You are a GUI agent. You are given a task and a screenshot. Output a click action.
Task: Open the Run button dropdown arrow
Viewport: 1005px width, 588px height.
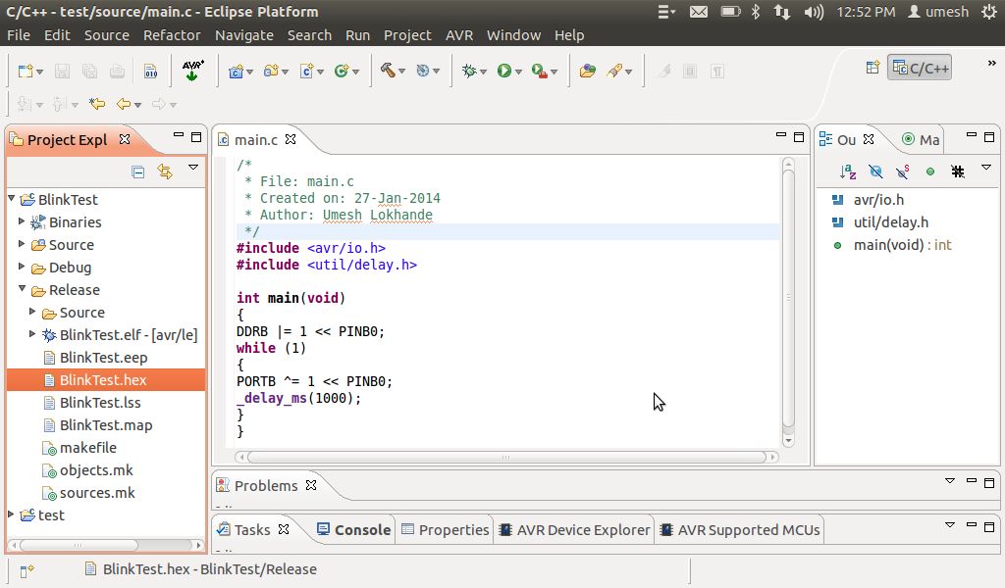coord(518,72)
